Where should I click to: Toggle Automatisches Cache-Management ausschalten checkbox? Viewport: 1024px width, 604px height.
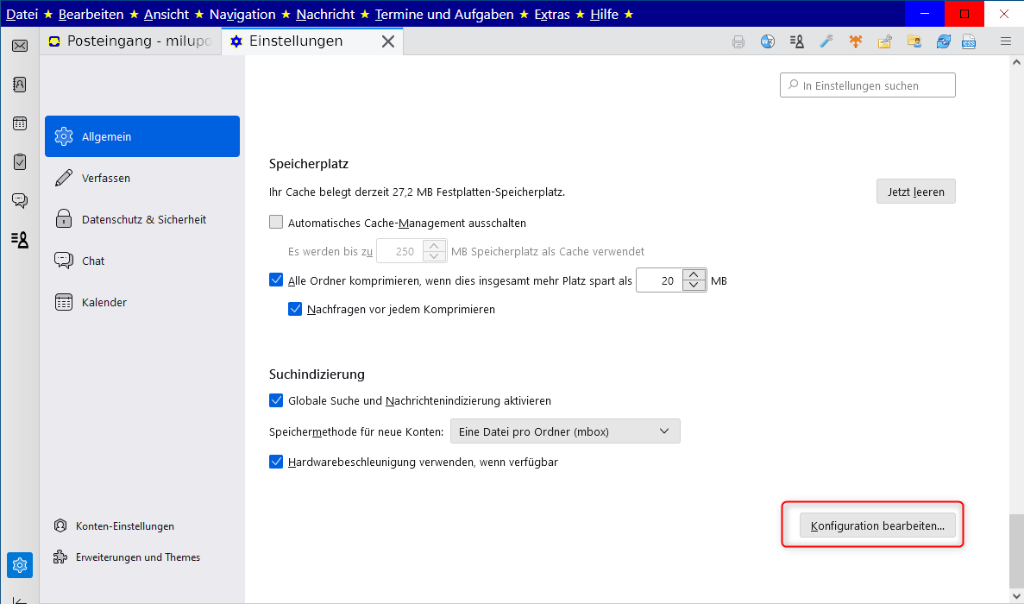coord(276,222)
